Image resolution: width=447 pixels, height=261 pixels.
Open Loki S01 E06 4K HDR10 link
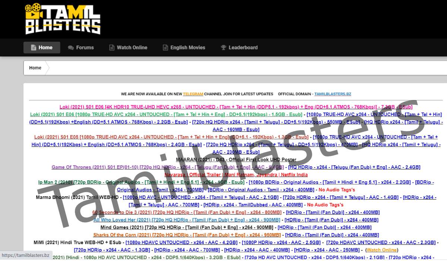coord(237,107)
